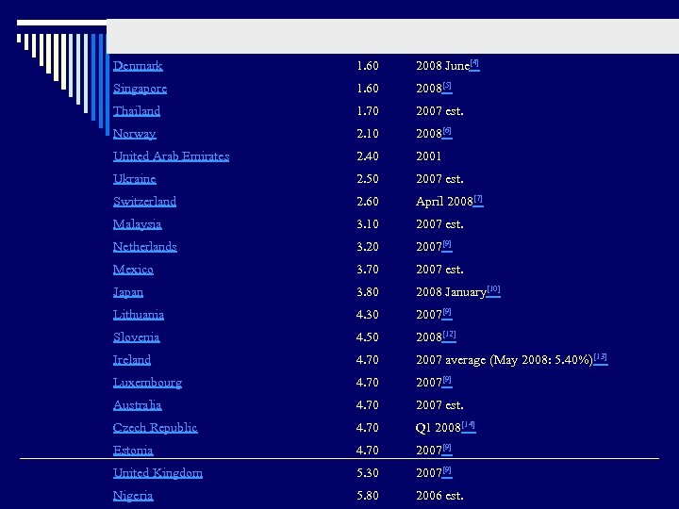Image resolution: width=679 pixels, height=509 pixels.
Task: Select the 5.80 rate for Nigeria
Action: (x=368, y=496)
